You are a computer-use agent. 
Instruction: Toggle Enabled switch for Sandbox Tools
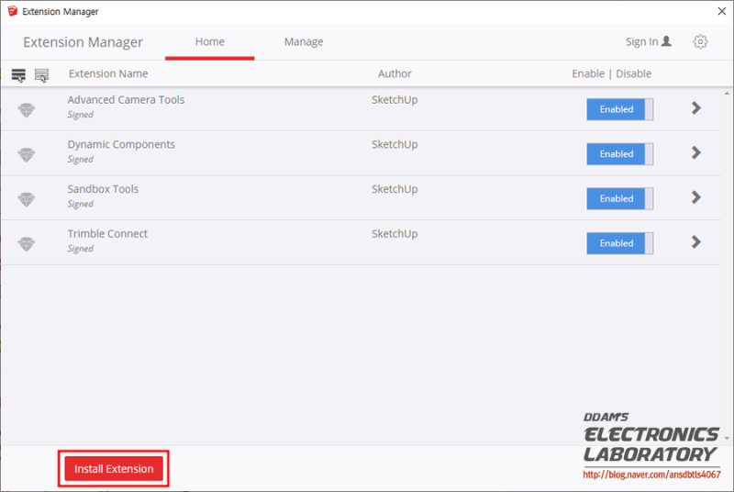(x=620, y=198)
